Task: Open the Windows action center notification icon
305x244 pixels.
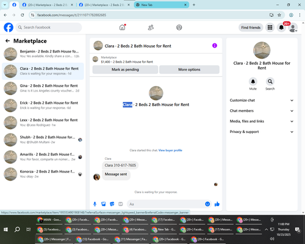Action: pos(298,229)
